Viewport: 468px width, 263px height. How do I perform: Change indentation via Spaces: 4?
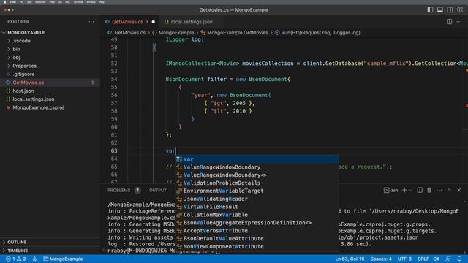coord(381,259)
